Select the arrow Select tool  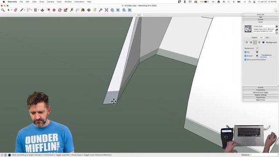click(x=8, y=10)
